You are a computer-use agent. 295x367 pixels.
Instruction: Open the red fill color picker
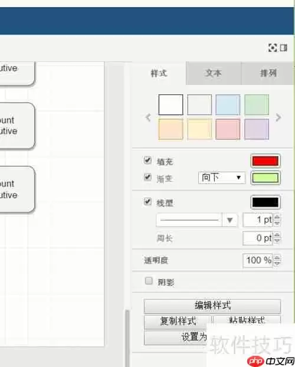[x=265, y=161]
